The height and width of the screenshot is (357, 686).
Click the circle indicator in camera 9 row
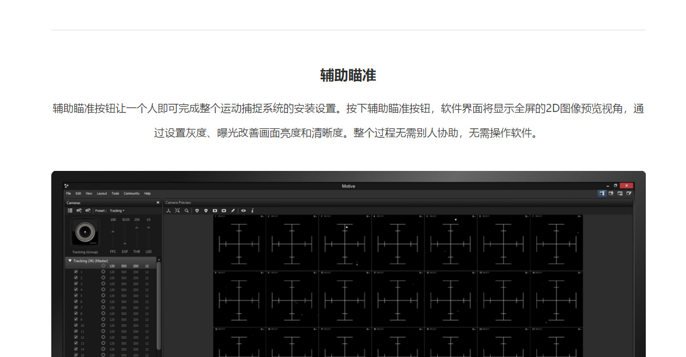click(103, 319)
